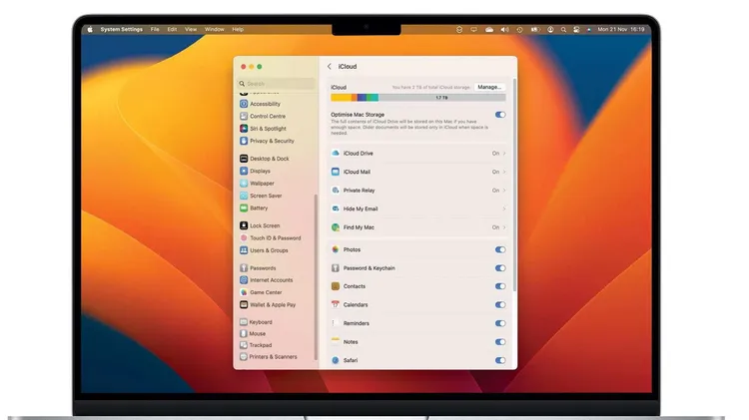Image resolution: width=749 pixels, height=420 pixels.
Task: Toggle Optimise Mac Storage switch
Action: click(500, 116)
